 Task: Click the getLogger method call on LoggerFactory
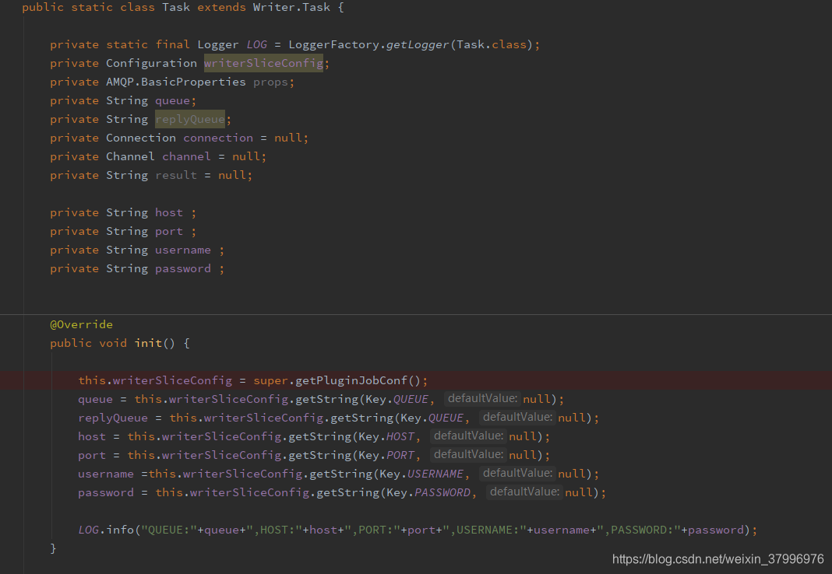tap(417, 44)
